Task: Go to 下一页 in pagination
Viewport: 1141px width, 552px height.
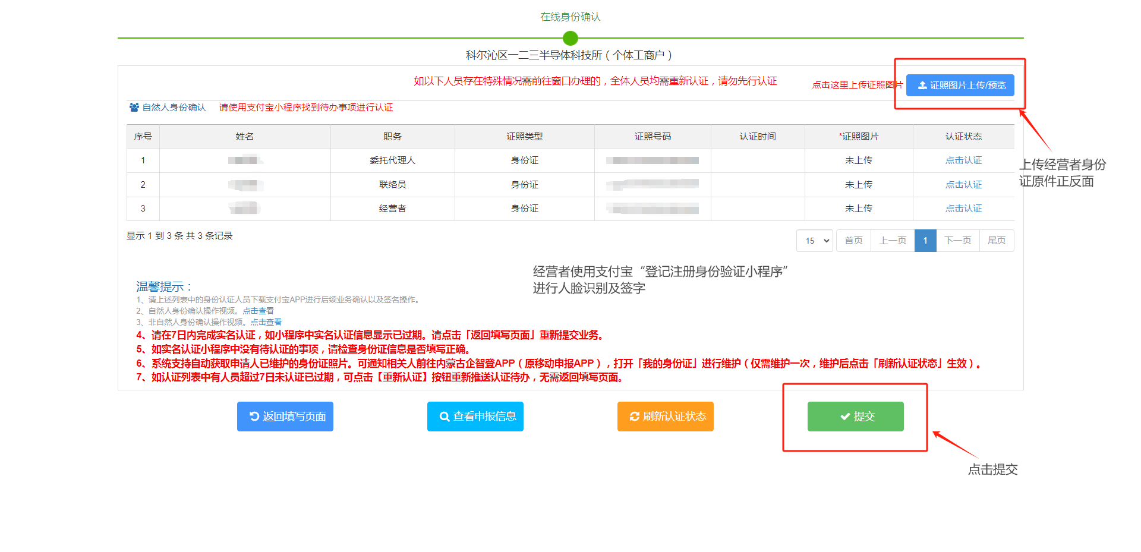Action: coord(957,241)
